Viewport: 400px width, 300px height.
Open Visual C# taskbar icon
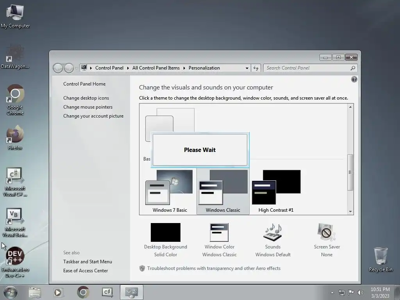[x=107, y=292]
